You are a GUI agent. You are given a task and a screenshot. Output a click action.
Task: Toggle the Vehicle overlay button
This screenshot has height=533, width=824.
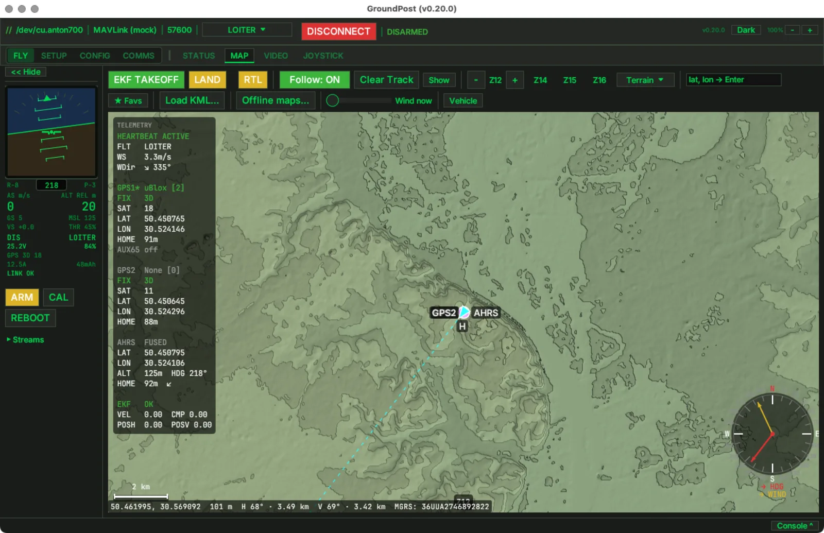point(463,101)
